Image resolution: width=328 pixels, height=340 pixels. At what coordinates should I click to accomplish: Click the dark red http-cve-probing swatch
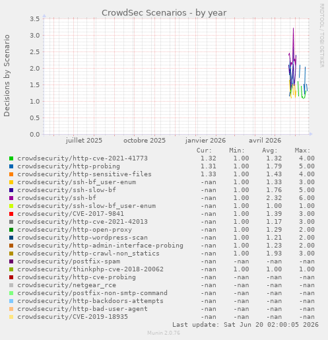11,277
